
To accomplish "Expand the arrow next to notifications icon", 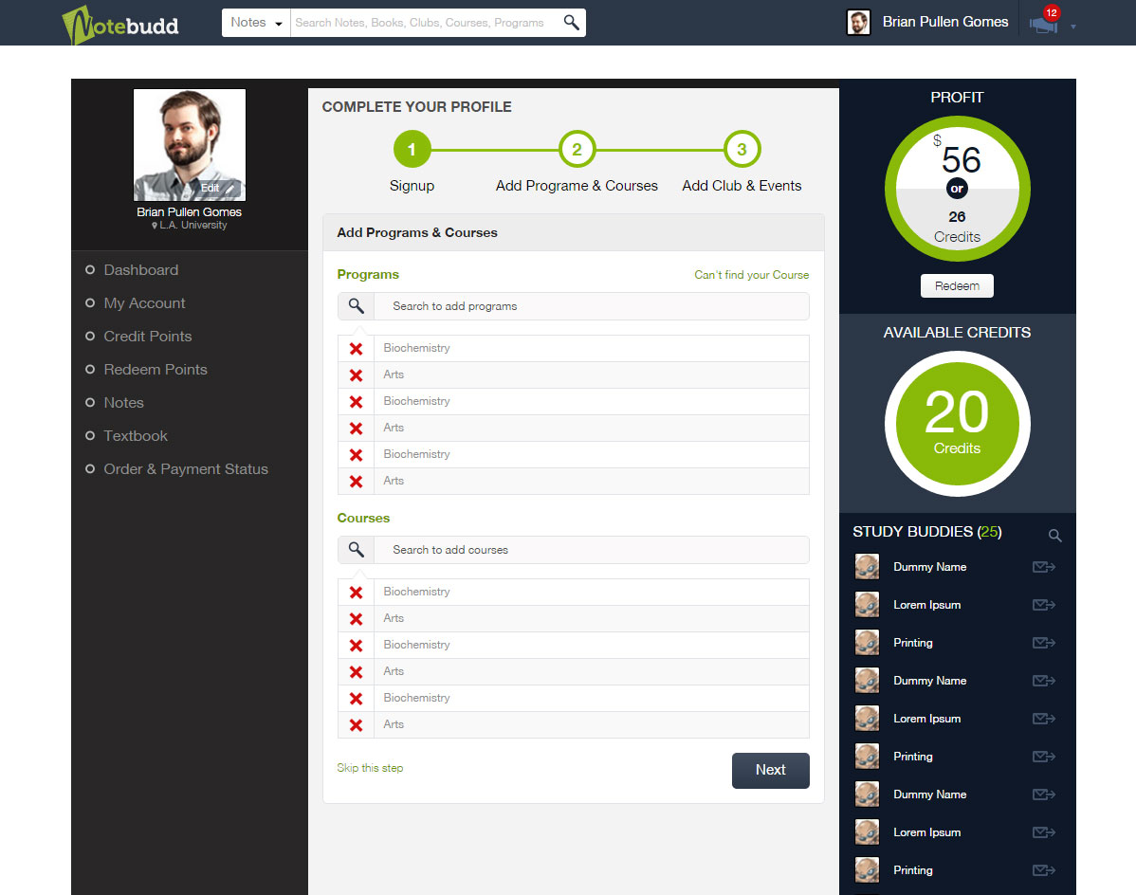I will 1073,27.
